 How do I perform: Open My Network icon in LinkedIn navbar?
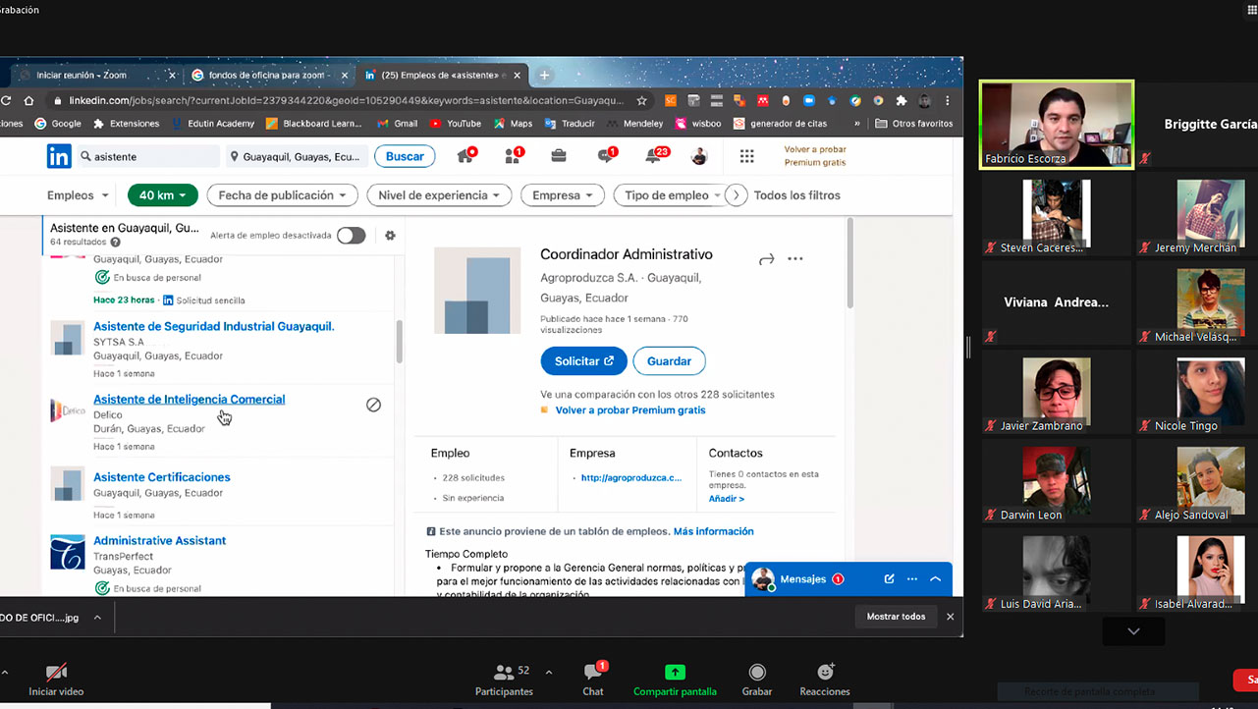[514, 156]
